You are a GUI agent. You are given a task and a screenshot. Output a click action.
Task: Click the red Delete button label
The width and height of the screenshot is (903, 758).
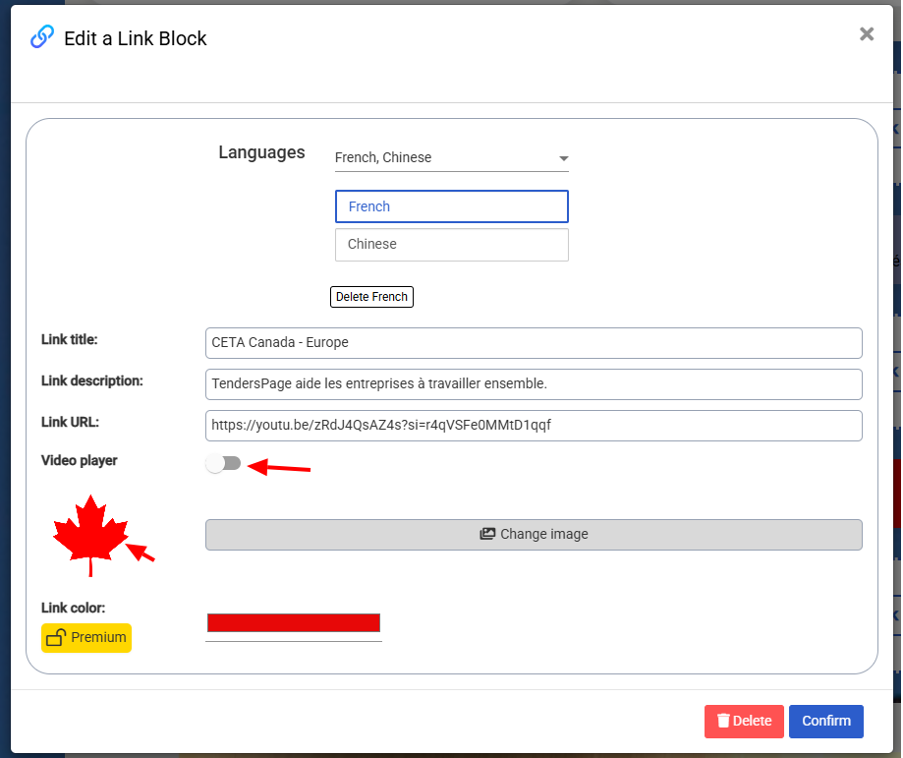click(x=752, y=722)
